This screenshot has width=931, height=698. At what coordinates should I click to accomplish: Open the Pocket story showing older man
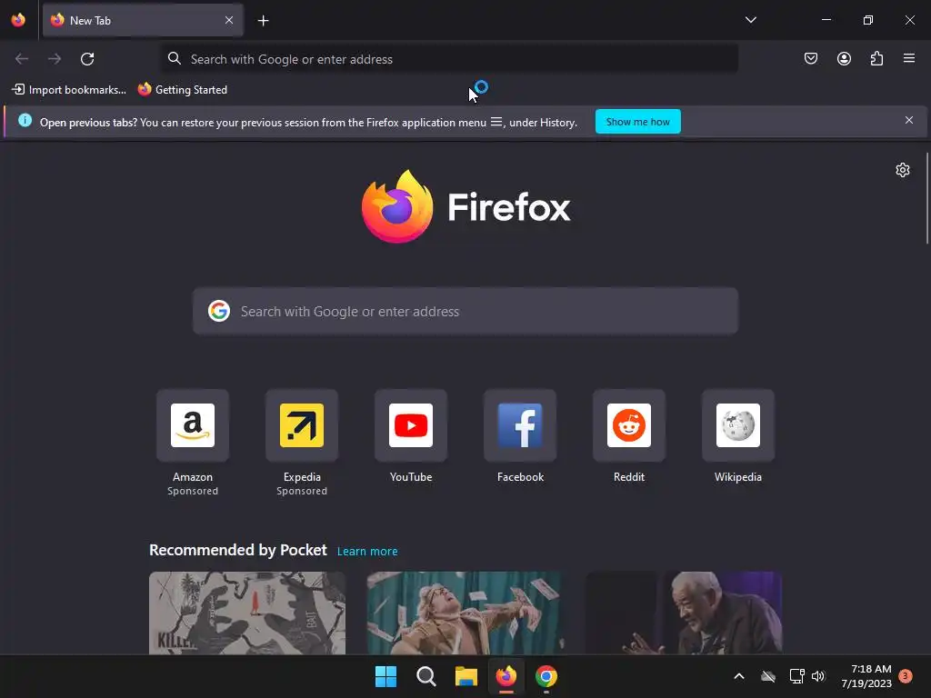(684, 613)
